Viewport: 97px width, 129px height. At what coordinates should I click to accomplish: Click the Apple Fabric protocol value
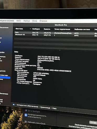(x=37, y=79)
